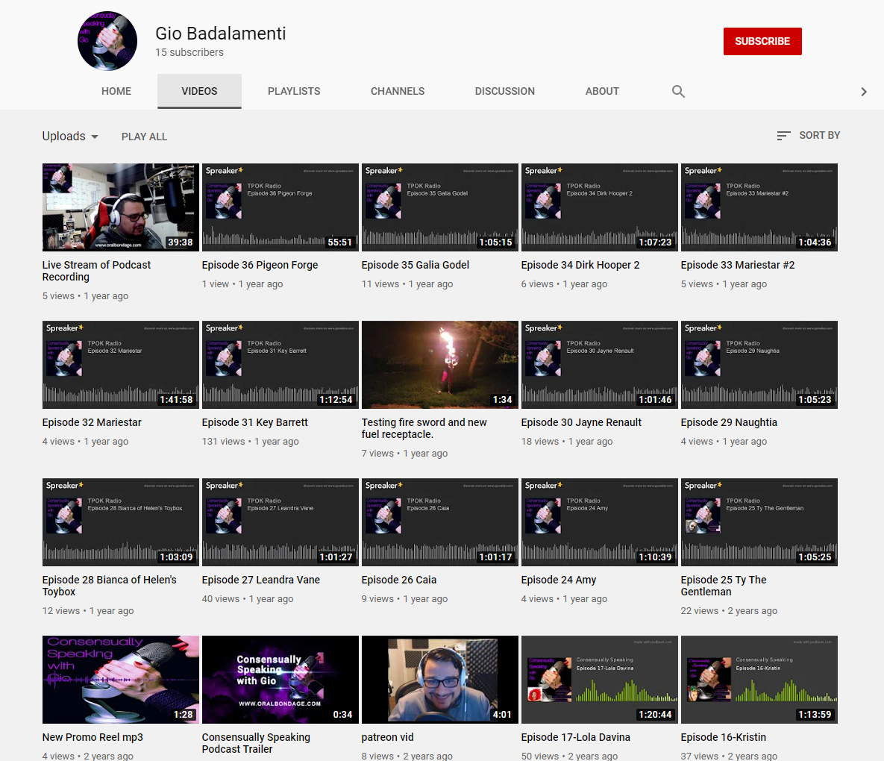The height and width of the screenshot is (761, 884).
Task: Play the 1:10:39 Episode 24 Amy thumbnail
Action: point(599,522)
